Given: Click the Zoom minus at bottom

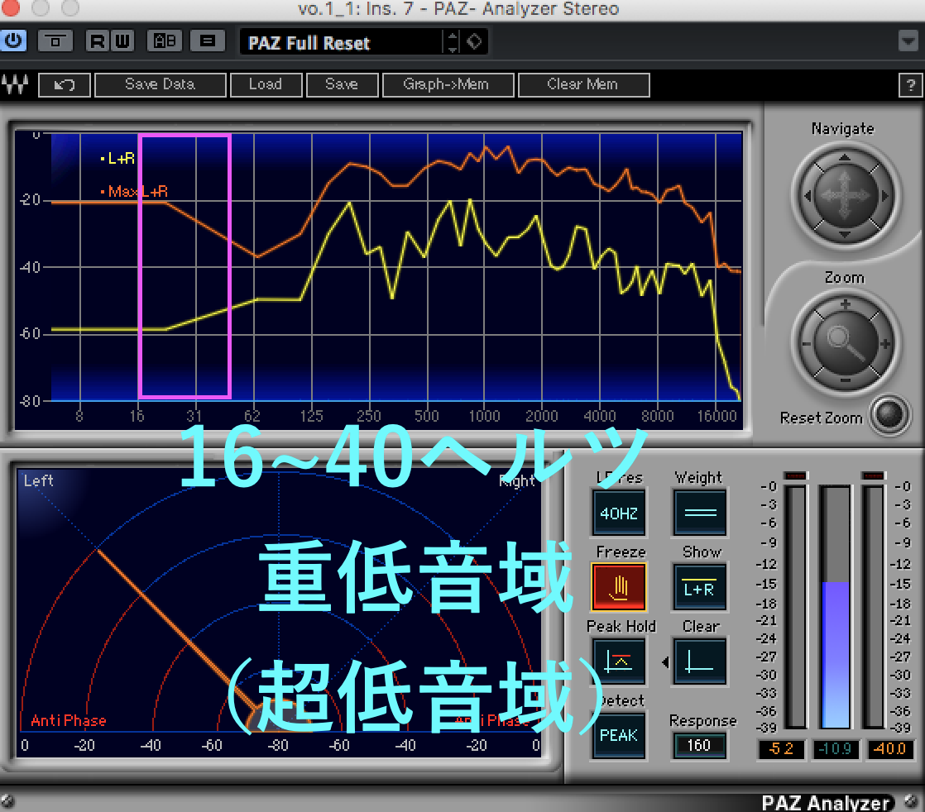Looking at the screenshot, I should [846, 381].
